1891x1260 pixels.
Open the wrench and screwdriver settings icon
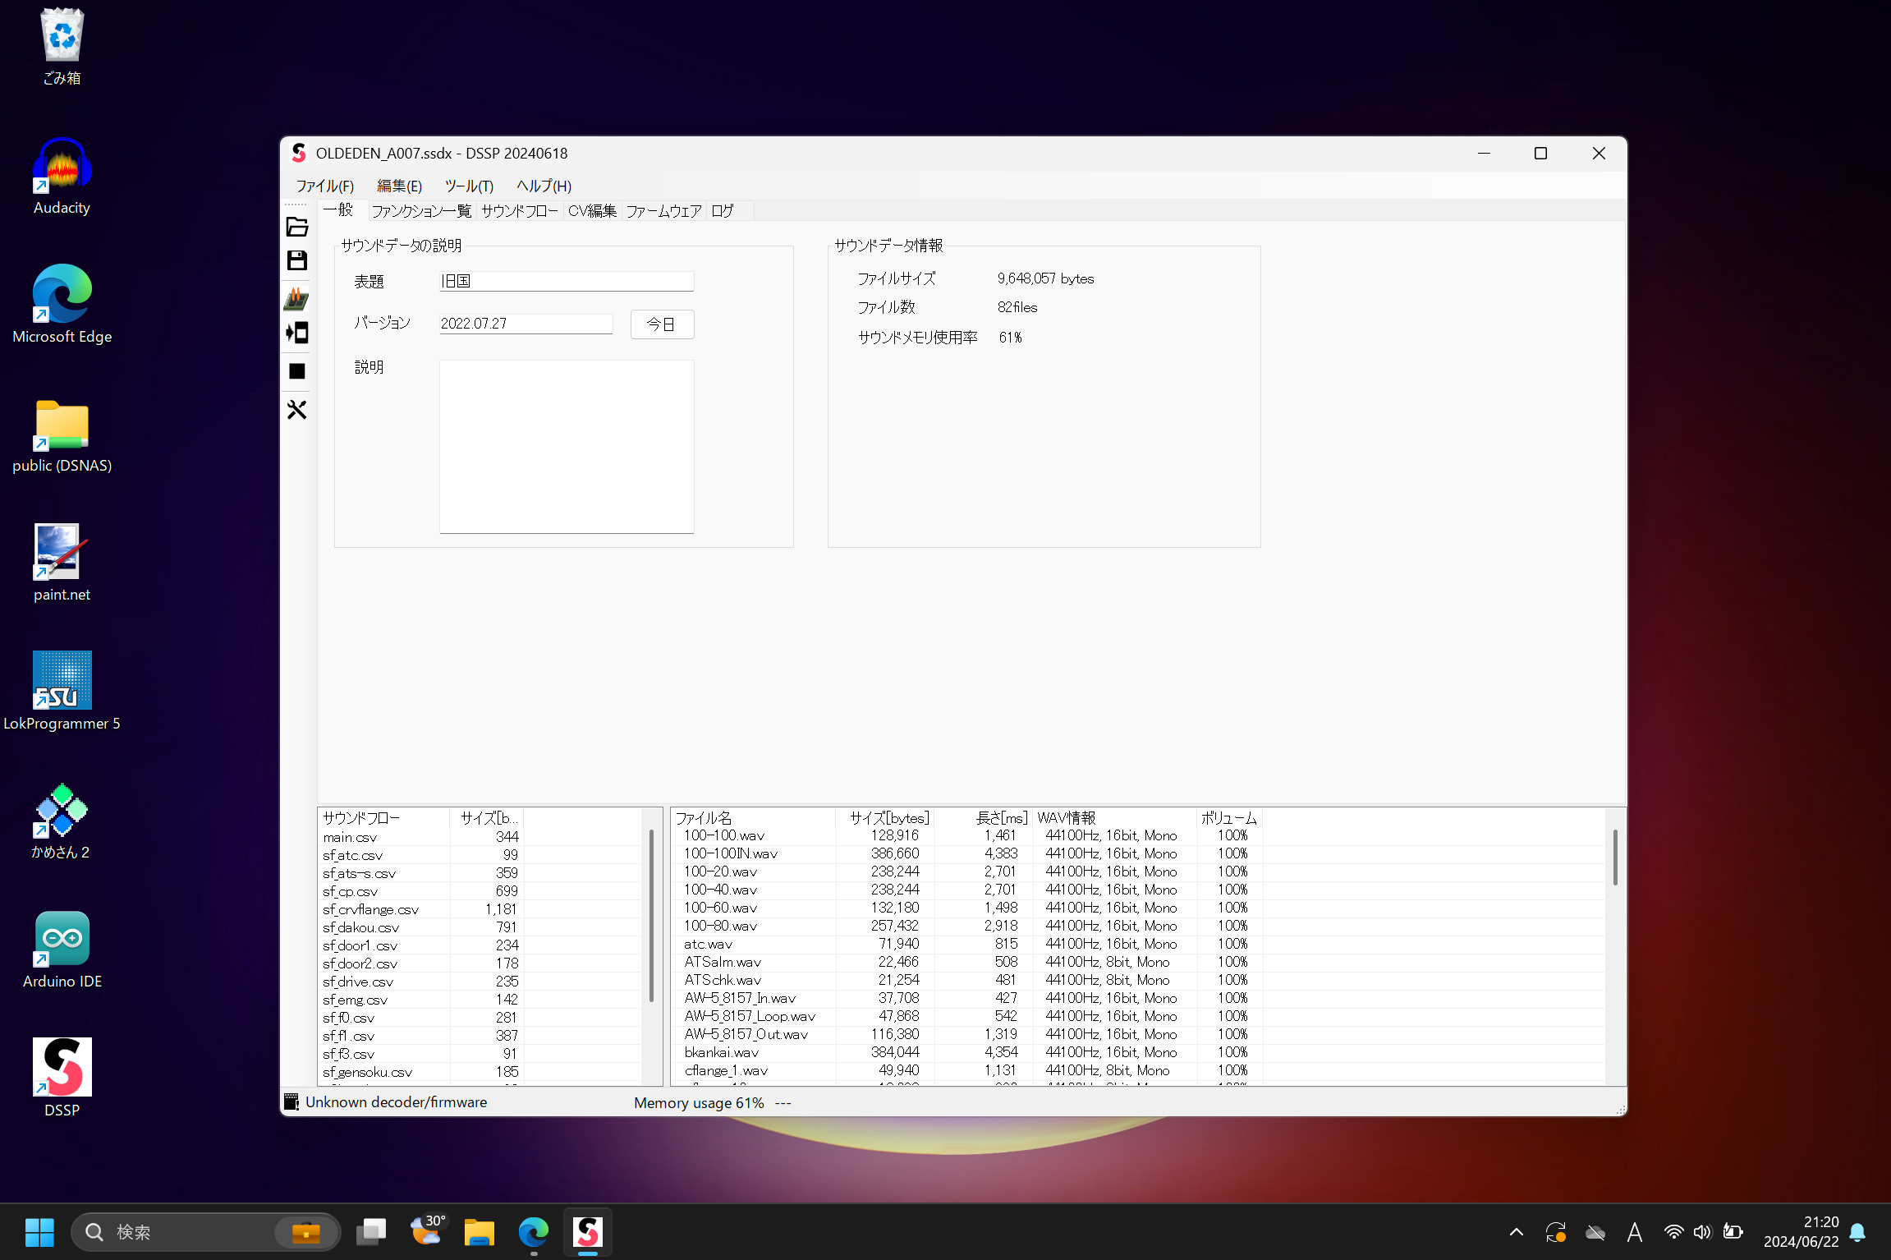click(296, 410)
